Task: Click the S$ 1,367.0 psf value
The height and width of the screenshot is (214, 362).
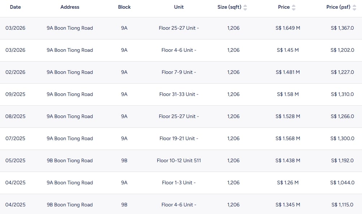Action: [x=342, y=28]
